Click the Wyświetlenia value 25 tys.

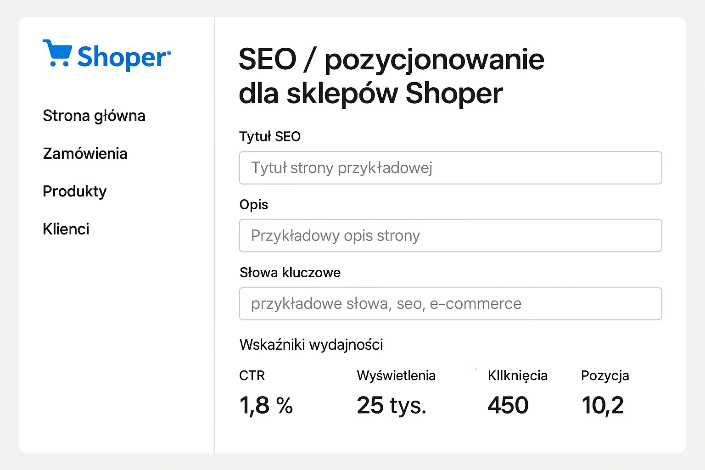coord(392,405)
